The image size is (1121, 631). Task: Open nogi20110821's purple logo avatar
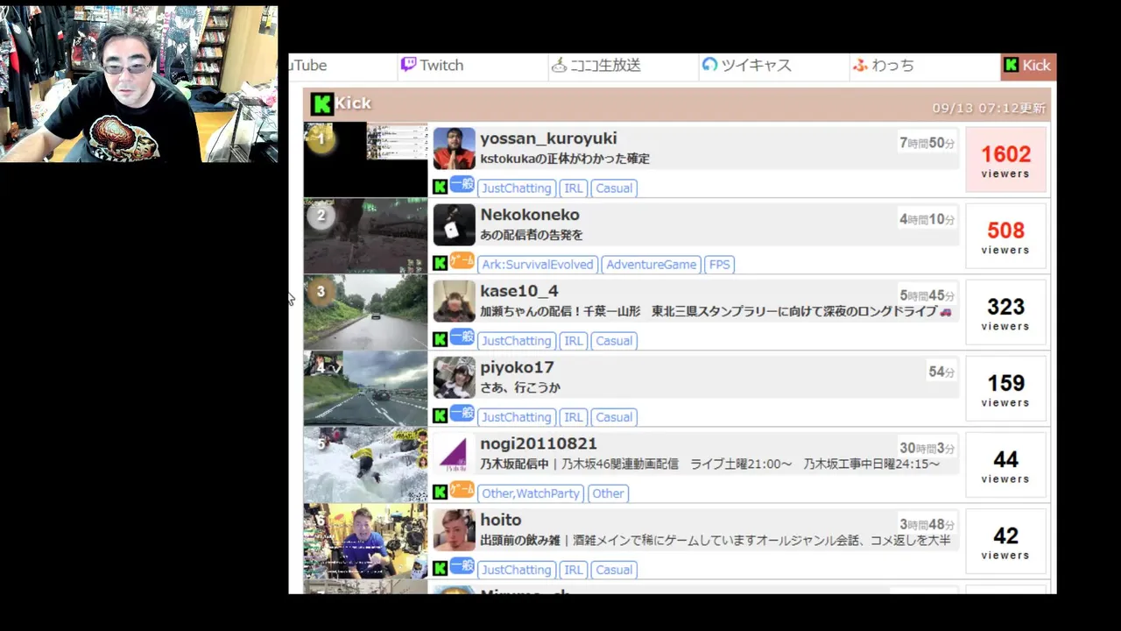tap(454, 454)
